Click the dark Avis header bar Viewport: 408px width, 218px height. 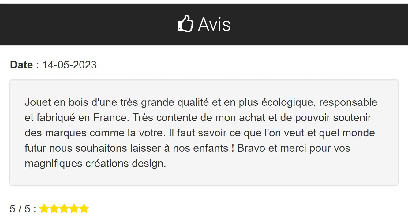pos(204,24)
